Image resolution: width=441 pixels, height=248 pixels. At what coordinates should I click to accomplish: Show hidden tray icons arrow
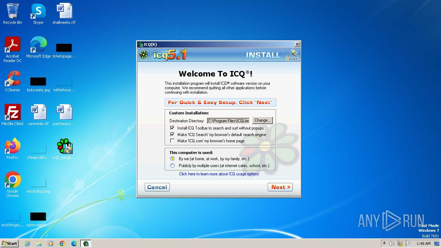pos(384,244)
